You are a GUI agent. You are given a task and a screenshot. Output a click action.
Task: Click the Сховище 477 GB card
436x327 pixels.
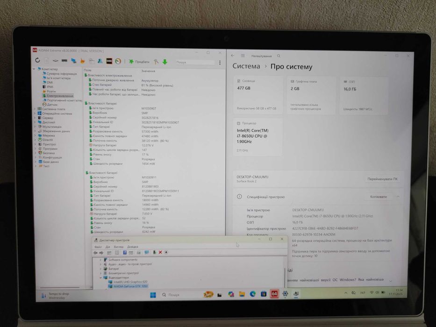pyautogui.click(x=258, y=95)
